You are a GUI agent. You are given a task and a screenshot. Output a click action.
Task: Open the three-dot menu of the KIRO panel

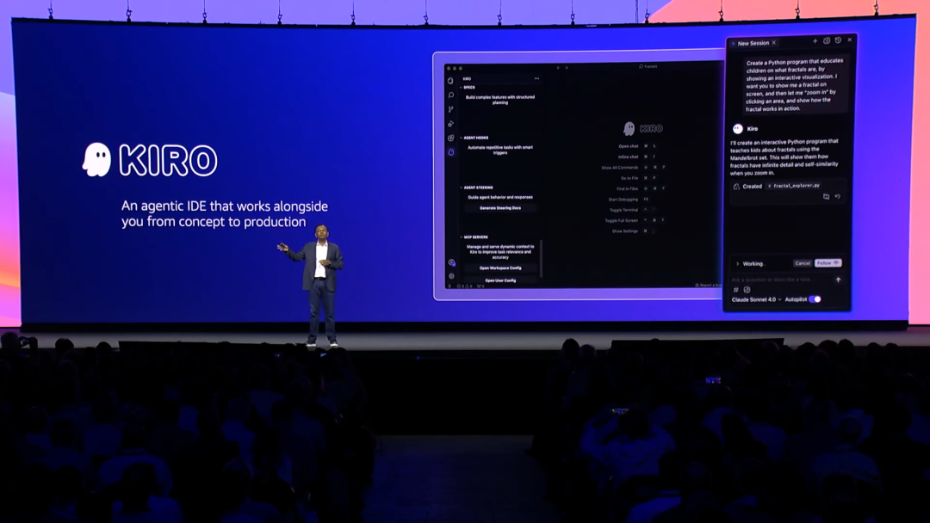(536, 78)
